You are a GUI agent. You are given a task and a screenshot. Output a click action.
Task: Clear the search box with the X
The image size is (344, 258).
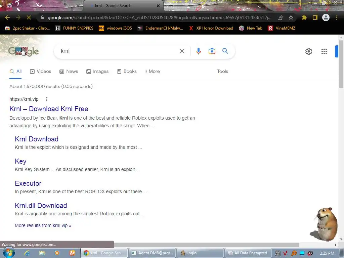click(182, 51)
